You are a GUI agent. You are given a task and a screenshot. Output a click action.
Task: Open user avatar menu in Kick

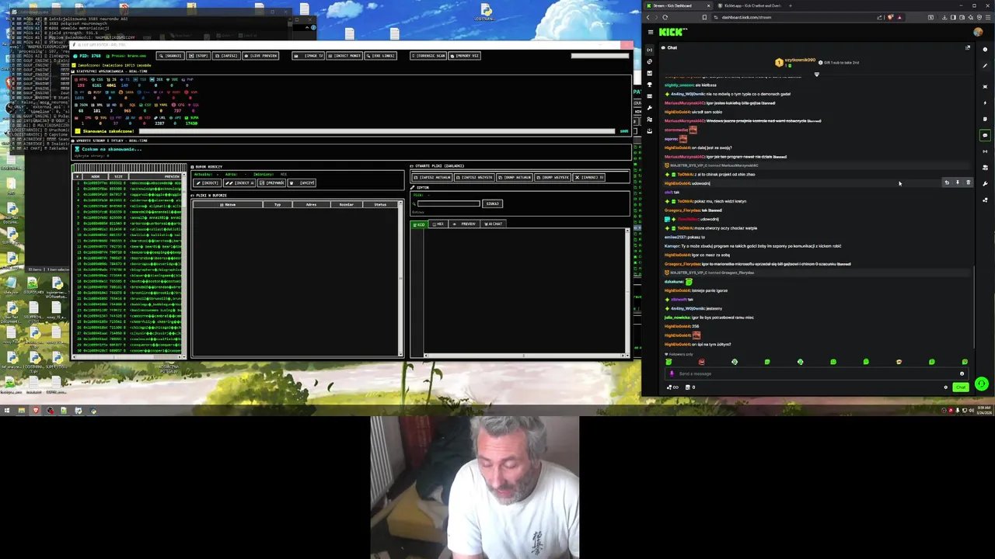[x=978, y=32]
